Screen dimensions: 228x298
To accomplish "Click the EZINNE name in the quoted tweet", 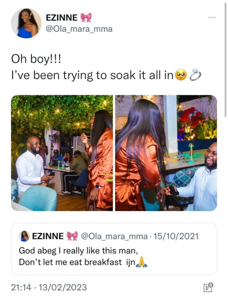I will tap(48, 236).
